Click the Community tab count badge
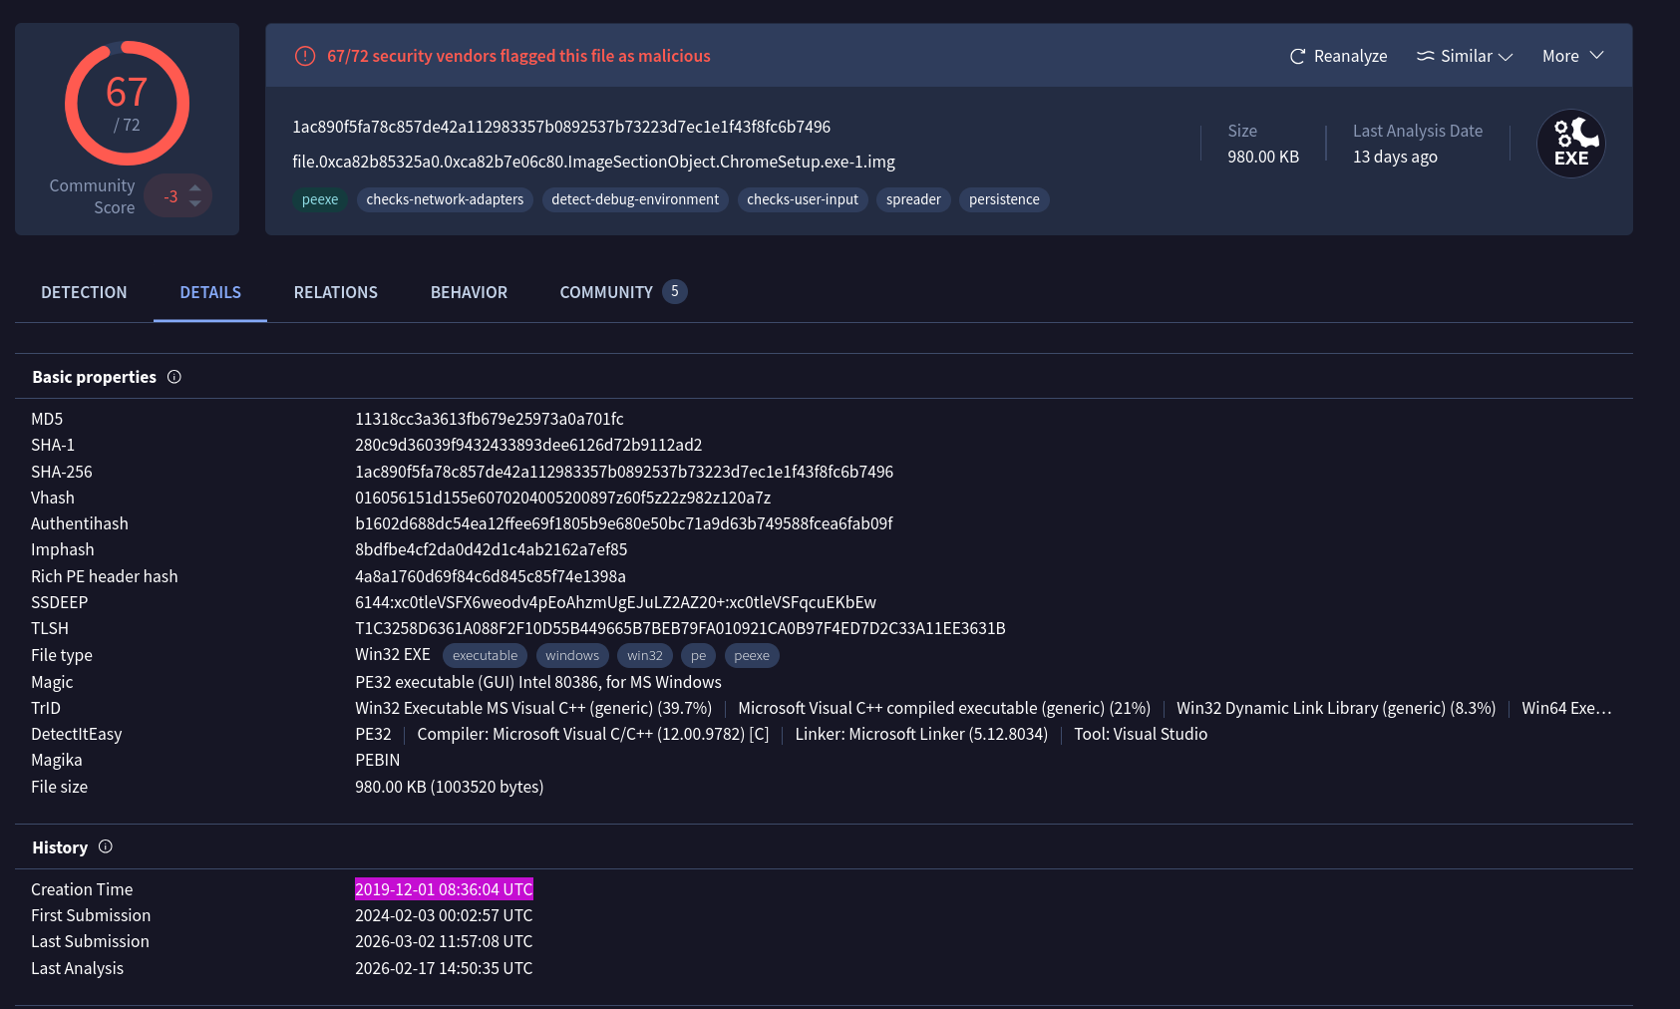This screenshot has width=1680, height=1009. tap(674, 291)
